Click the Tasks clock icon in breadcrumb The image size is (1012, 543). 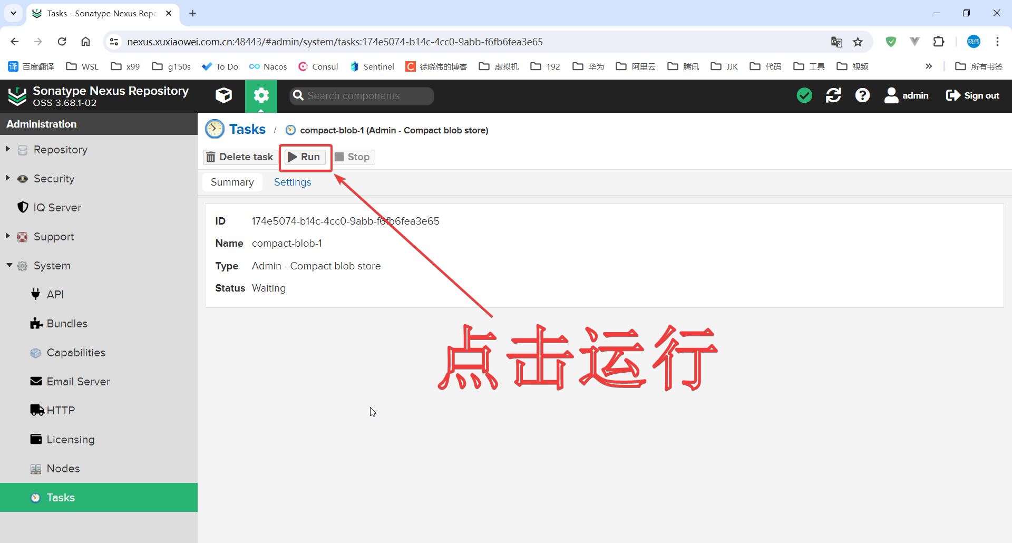coord(215,129)
